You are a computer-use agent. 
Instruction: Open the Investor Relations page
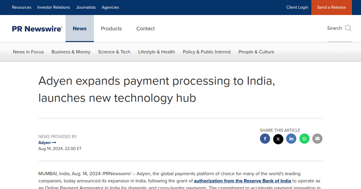(54, 7)
